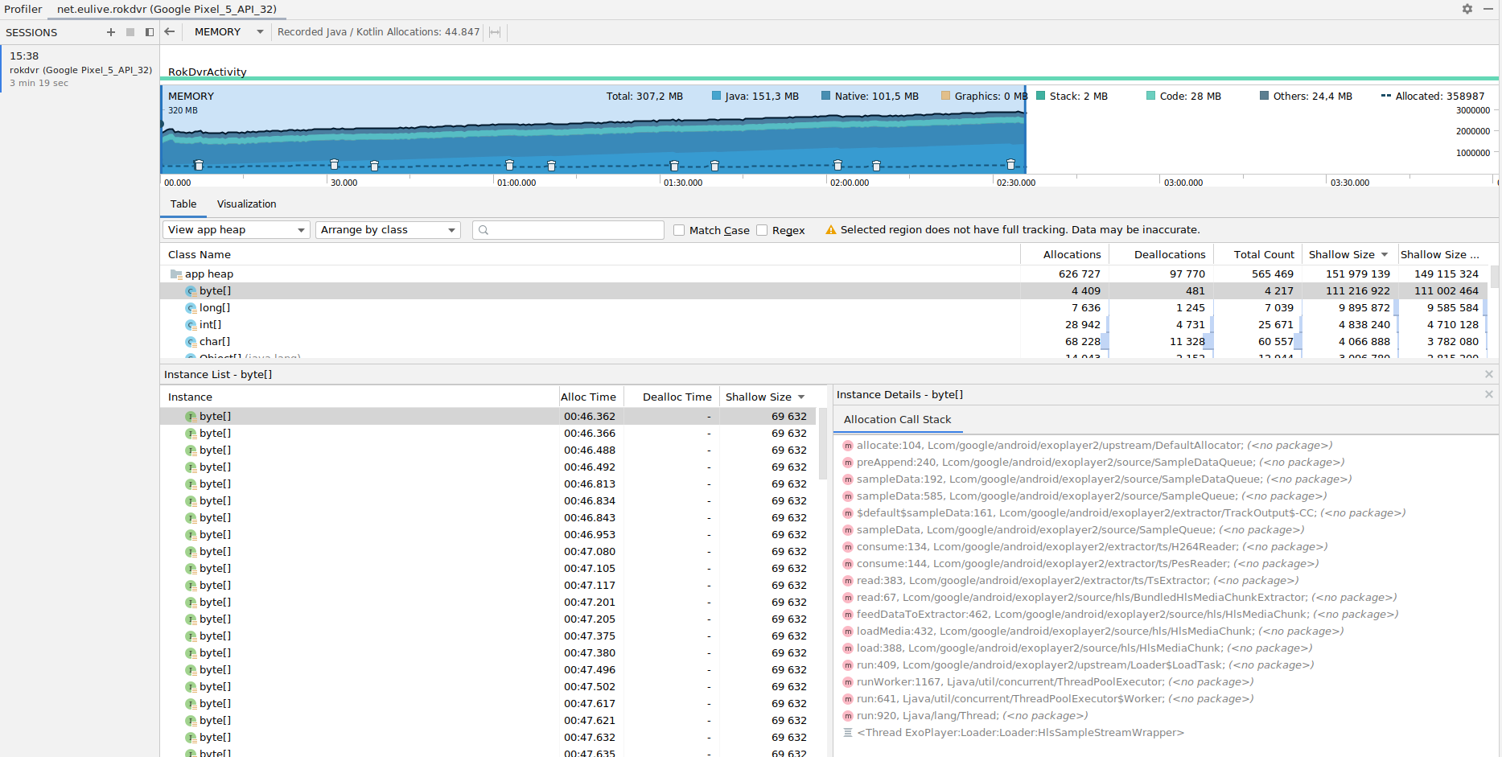Image resolution: width=1502 pixels, height=757 pixels.
Task: Select the byte[] instance allocated at 00:46.366
Action: [488, 434]
